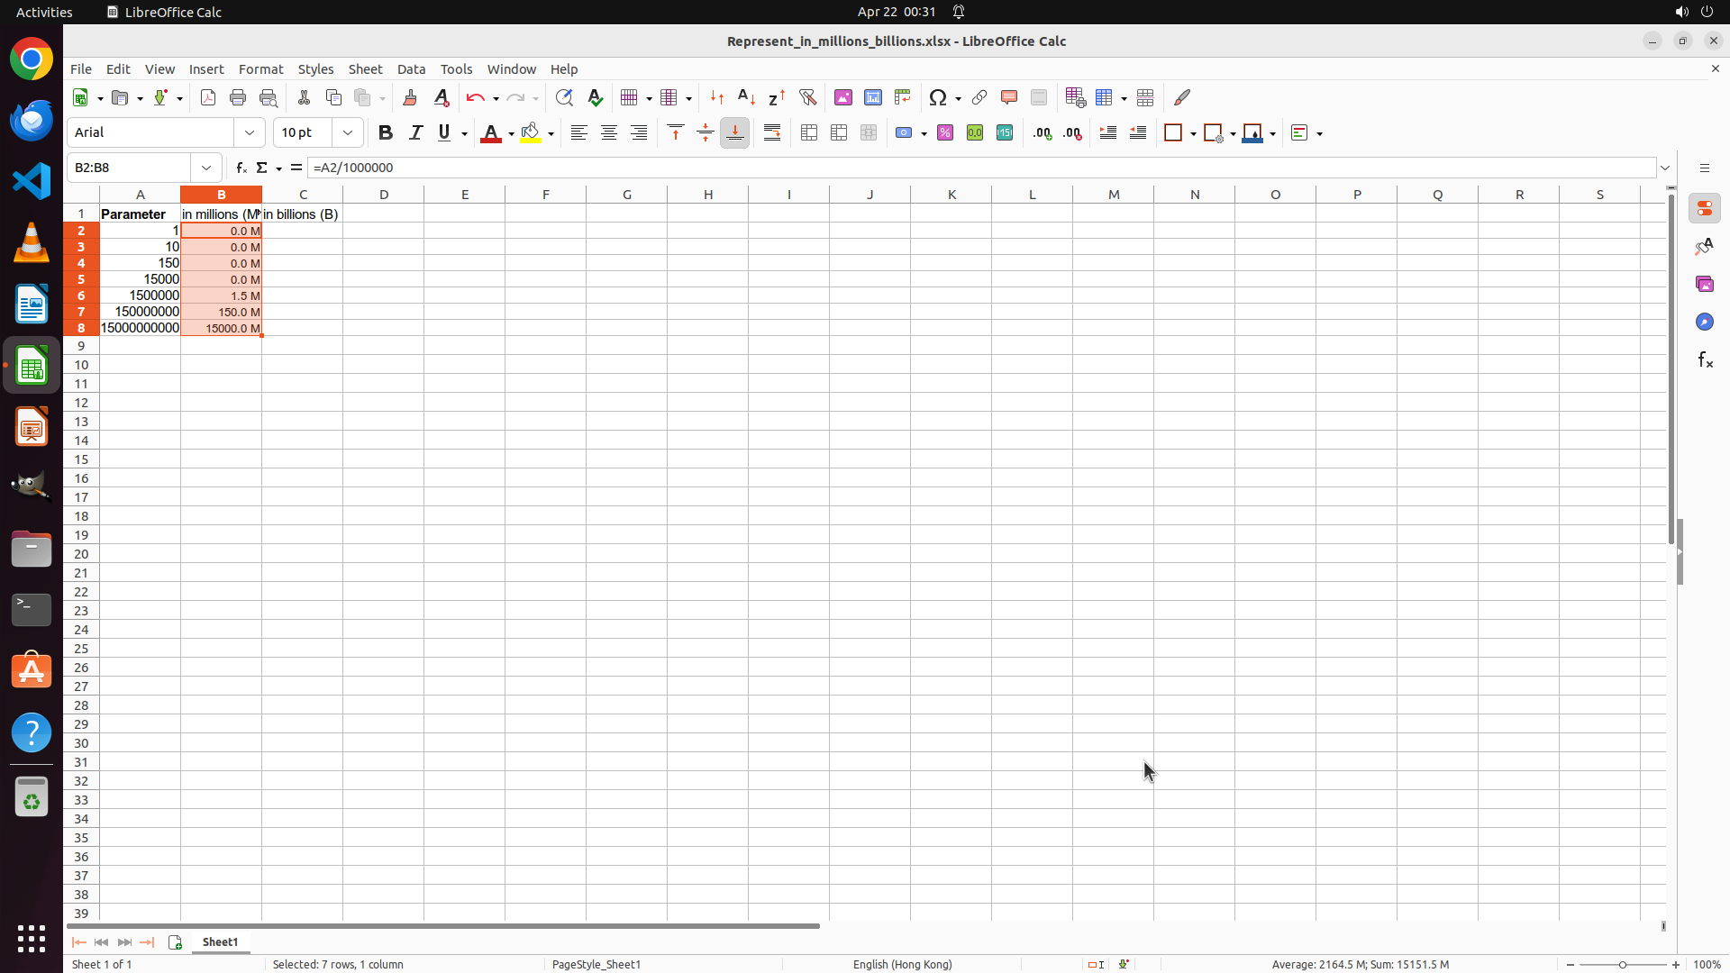1730x973 pixels.
Task: Click the Insert Chart icon
Action: [873, 98]
